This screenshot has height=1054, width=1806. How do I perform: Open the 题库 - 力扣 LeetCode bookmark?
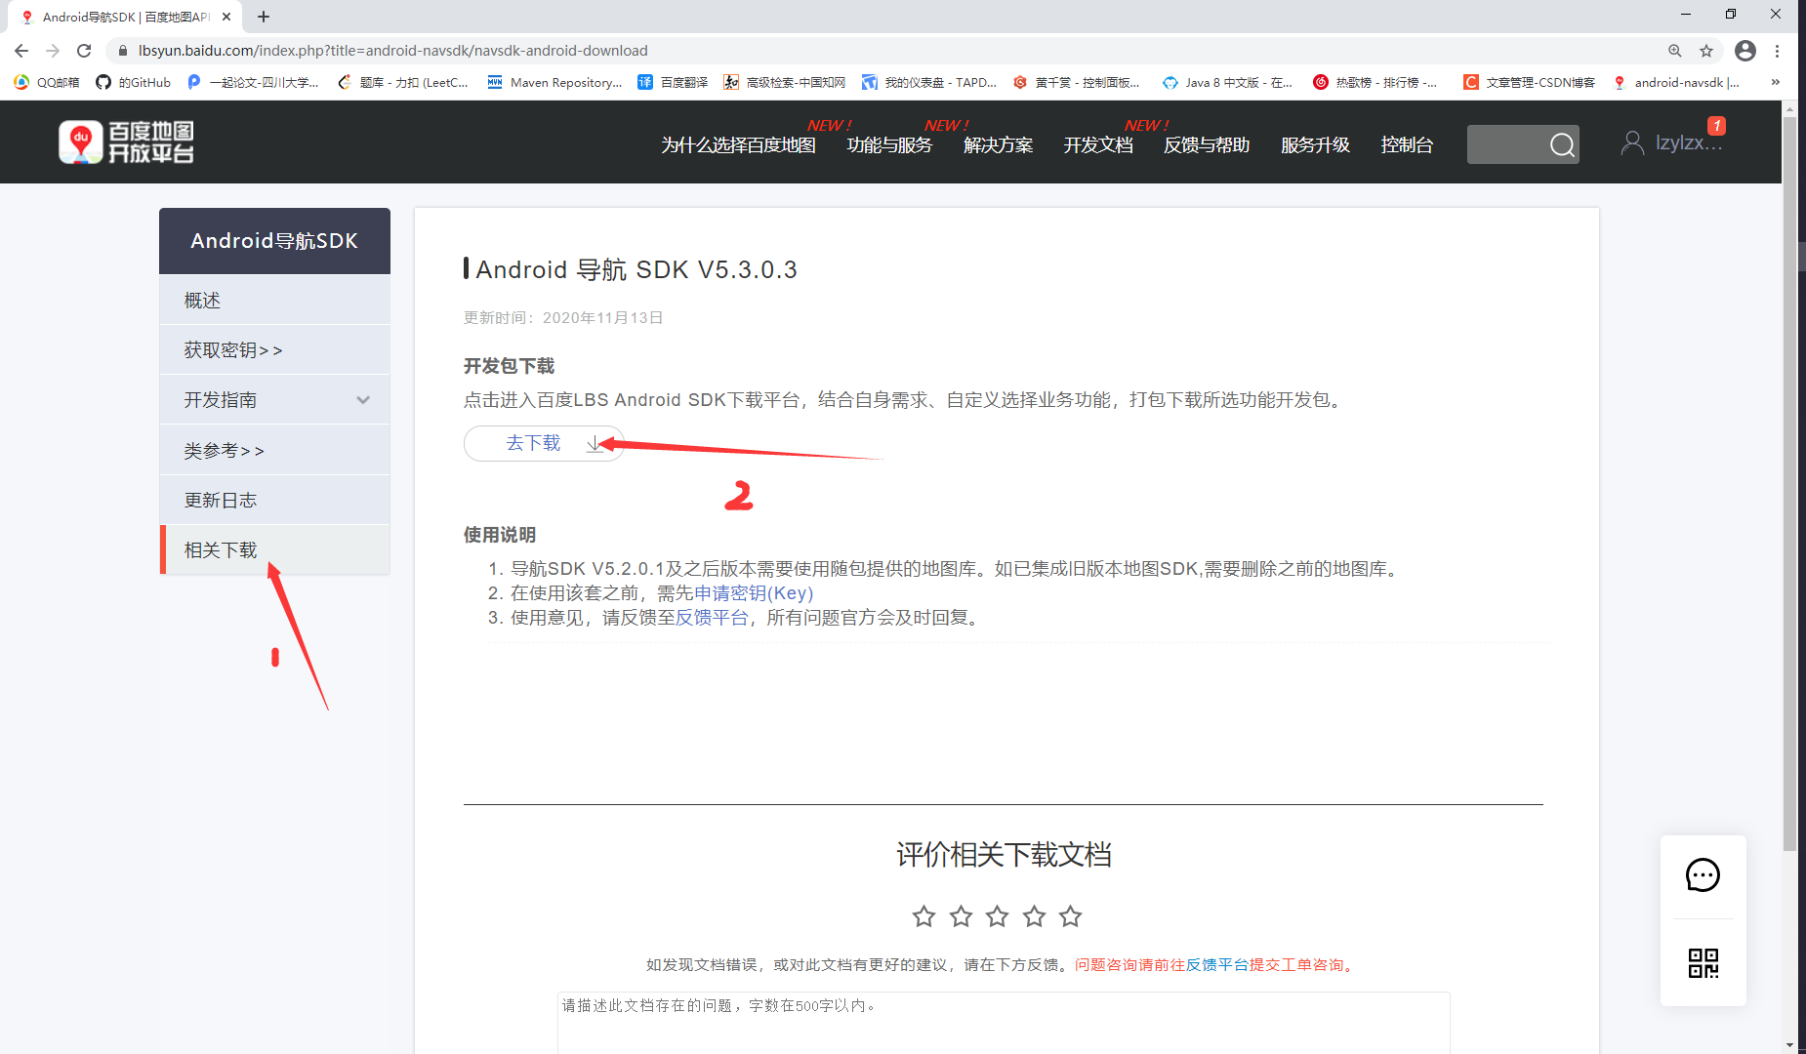(403, 82)
